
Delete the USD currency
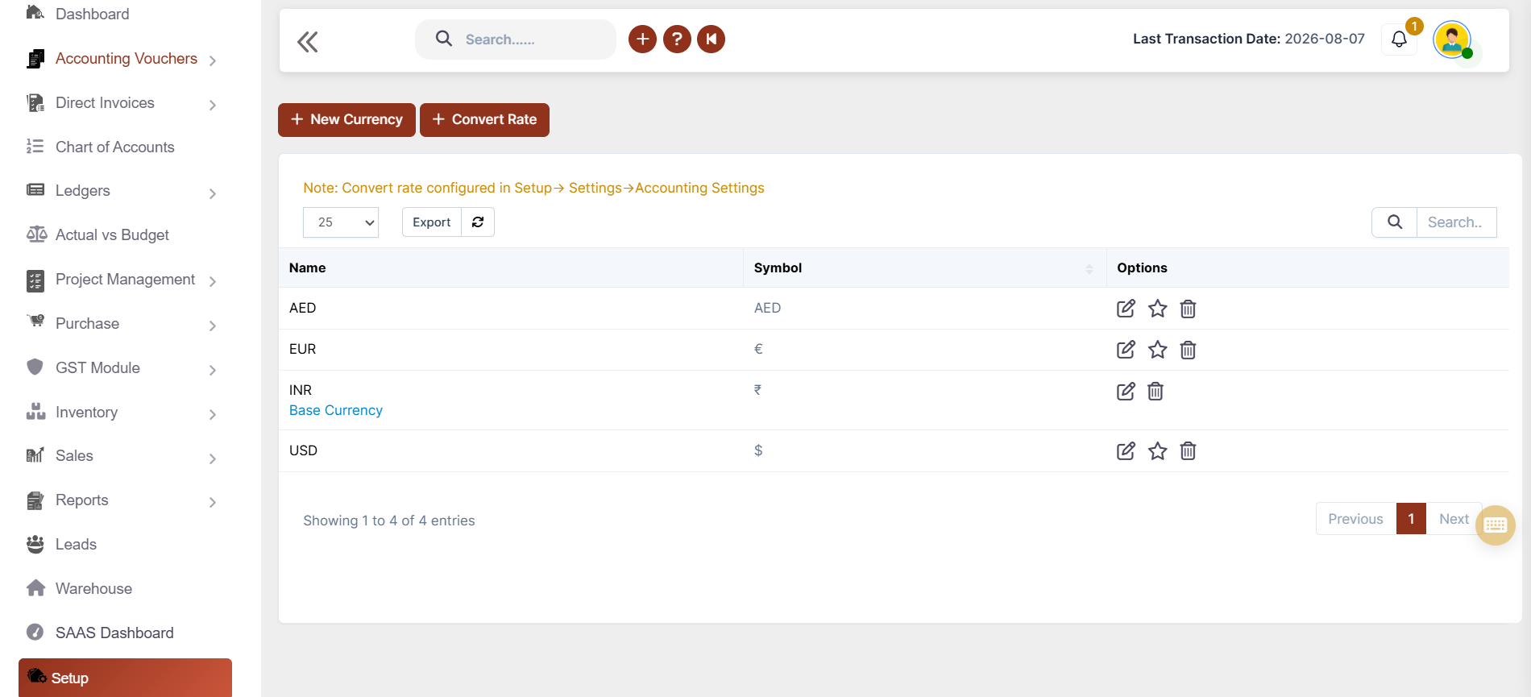[x=1188, y=451]
